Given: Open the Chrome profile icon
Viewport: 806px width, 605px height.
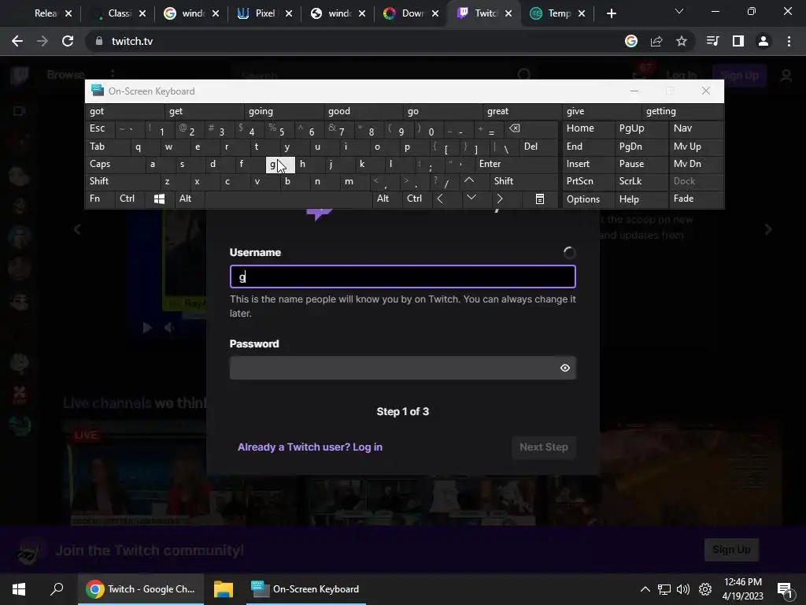Looking at the screenshot, I should pos(763,41).
